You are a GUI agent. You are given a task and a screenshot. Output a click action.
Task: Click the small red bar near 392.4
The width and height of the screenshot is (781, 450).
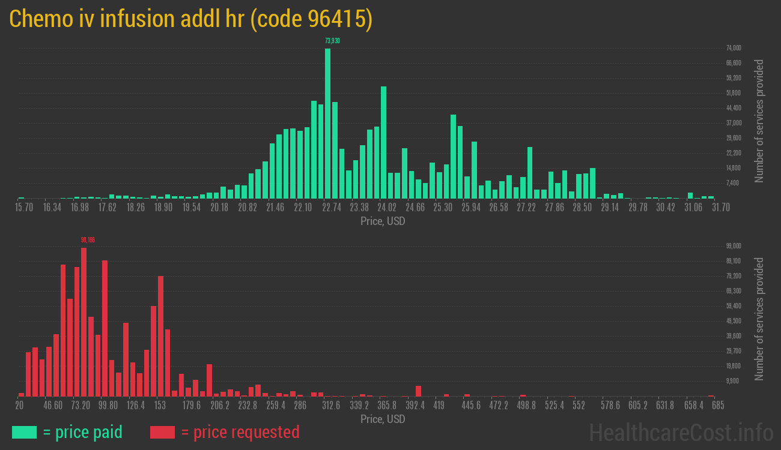(418, 391)
